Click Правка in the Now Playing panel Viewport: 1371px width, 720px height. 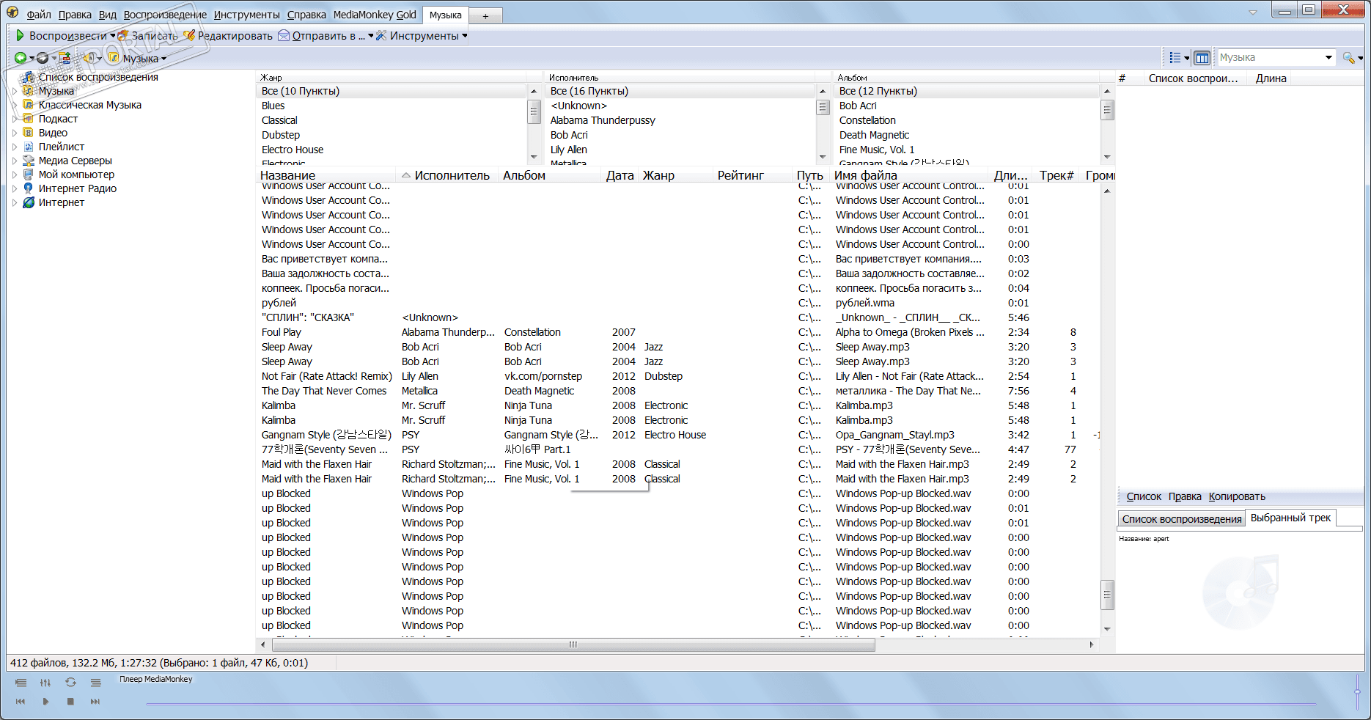[1185, 496]
